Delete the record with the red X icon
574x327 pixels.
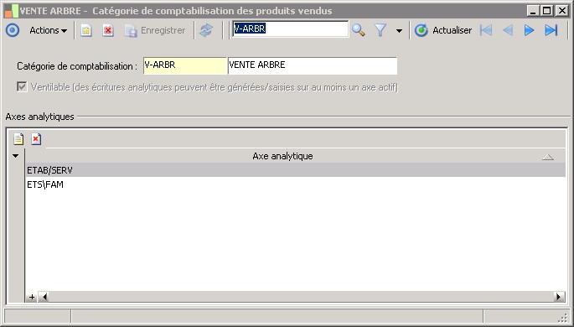pyautogui.click(x=107, y=30)
